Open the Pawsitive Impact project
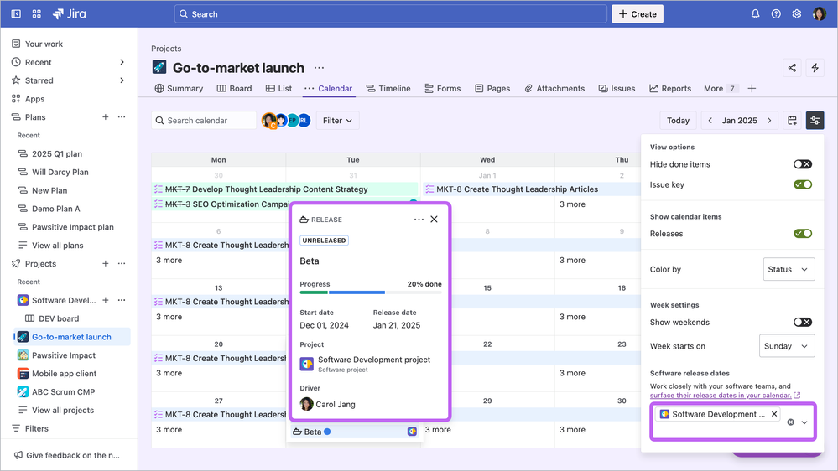The height and width of the screenshot is (471, 838). (x=64, y=355)
